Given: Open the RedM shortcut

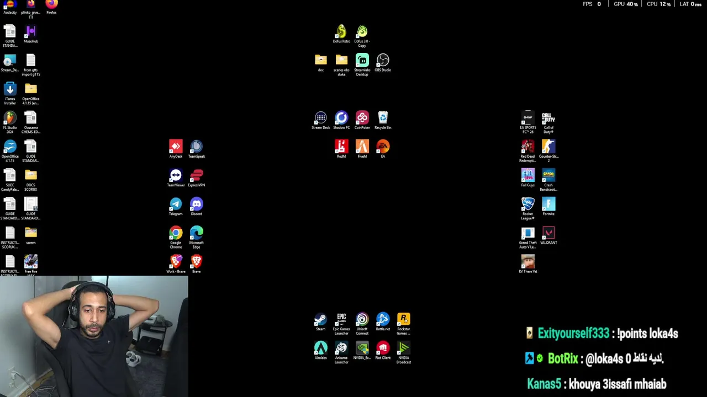Looking at the screenshot, I should click(341, 149).
